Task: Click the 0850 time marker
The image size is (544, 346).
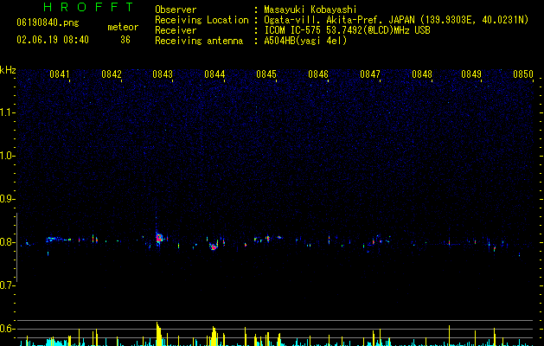Action: [x=523, y=74]
